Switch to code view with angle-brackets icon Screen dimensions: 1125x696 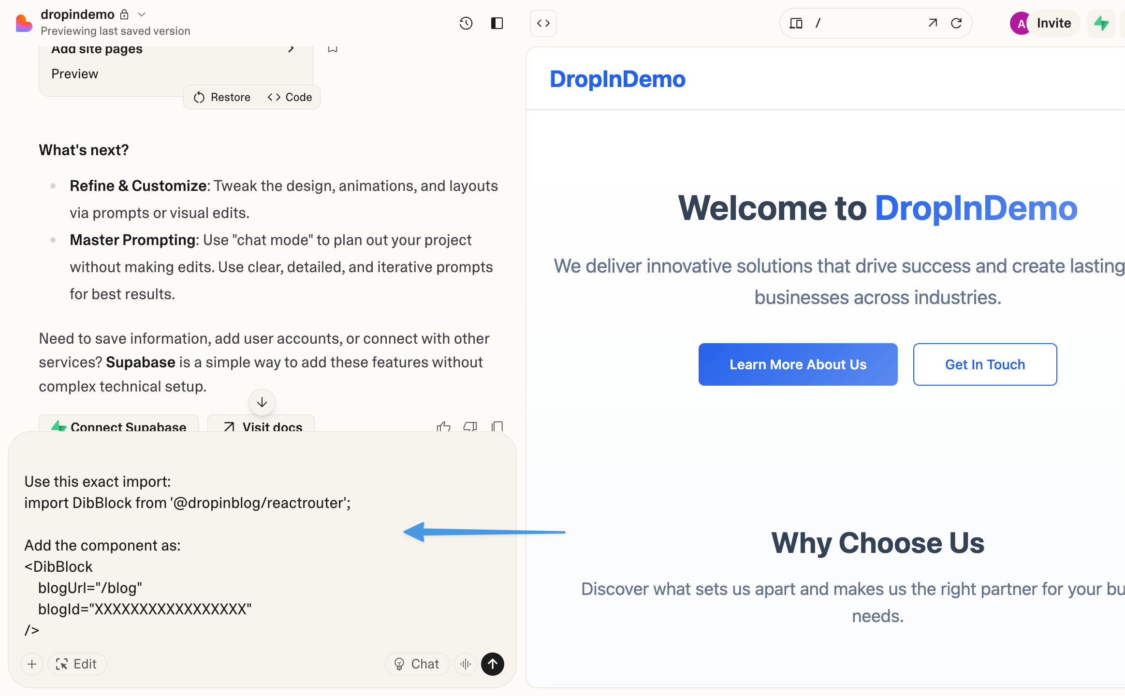tap(543, 23)
